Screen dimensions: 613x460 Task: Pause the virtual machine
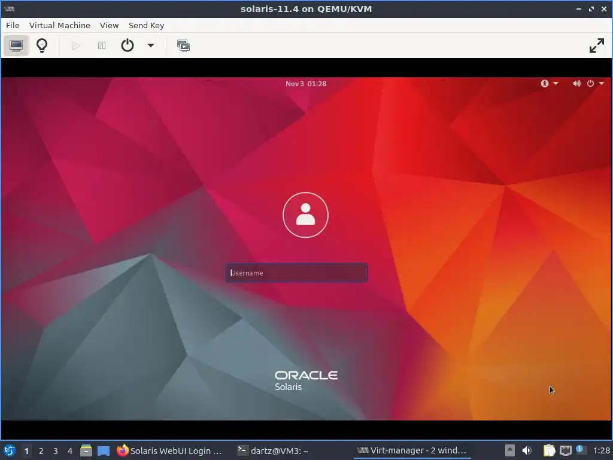[x=102, y=46]
